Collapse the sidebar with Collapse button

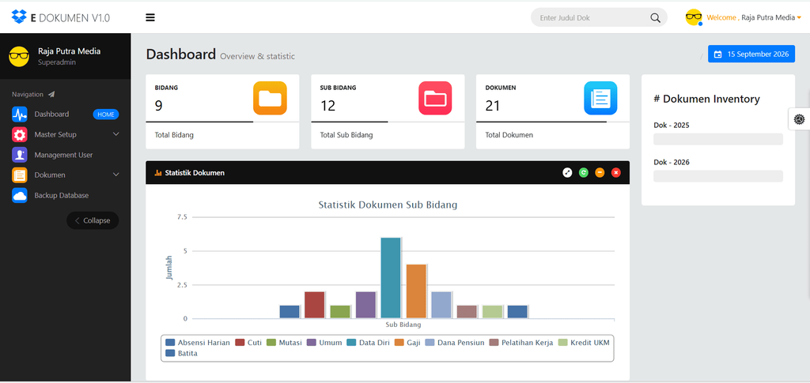(x=93, y=220)
